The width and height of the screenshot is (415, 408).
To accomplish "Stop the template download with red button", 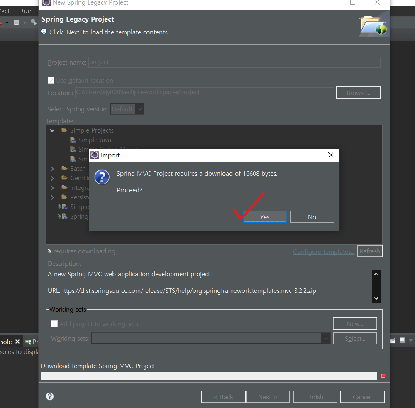I will tap(383, 376).
